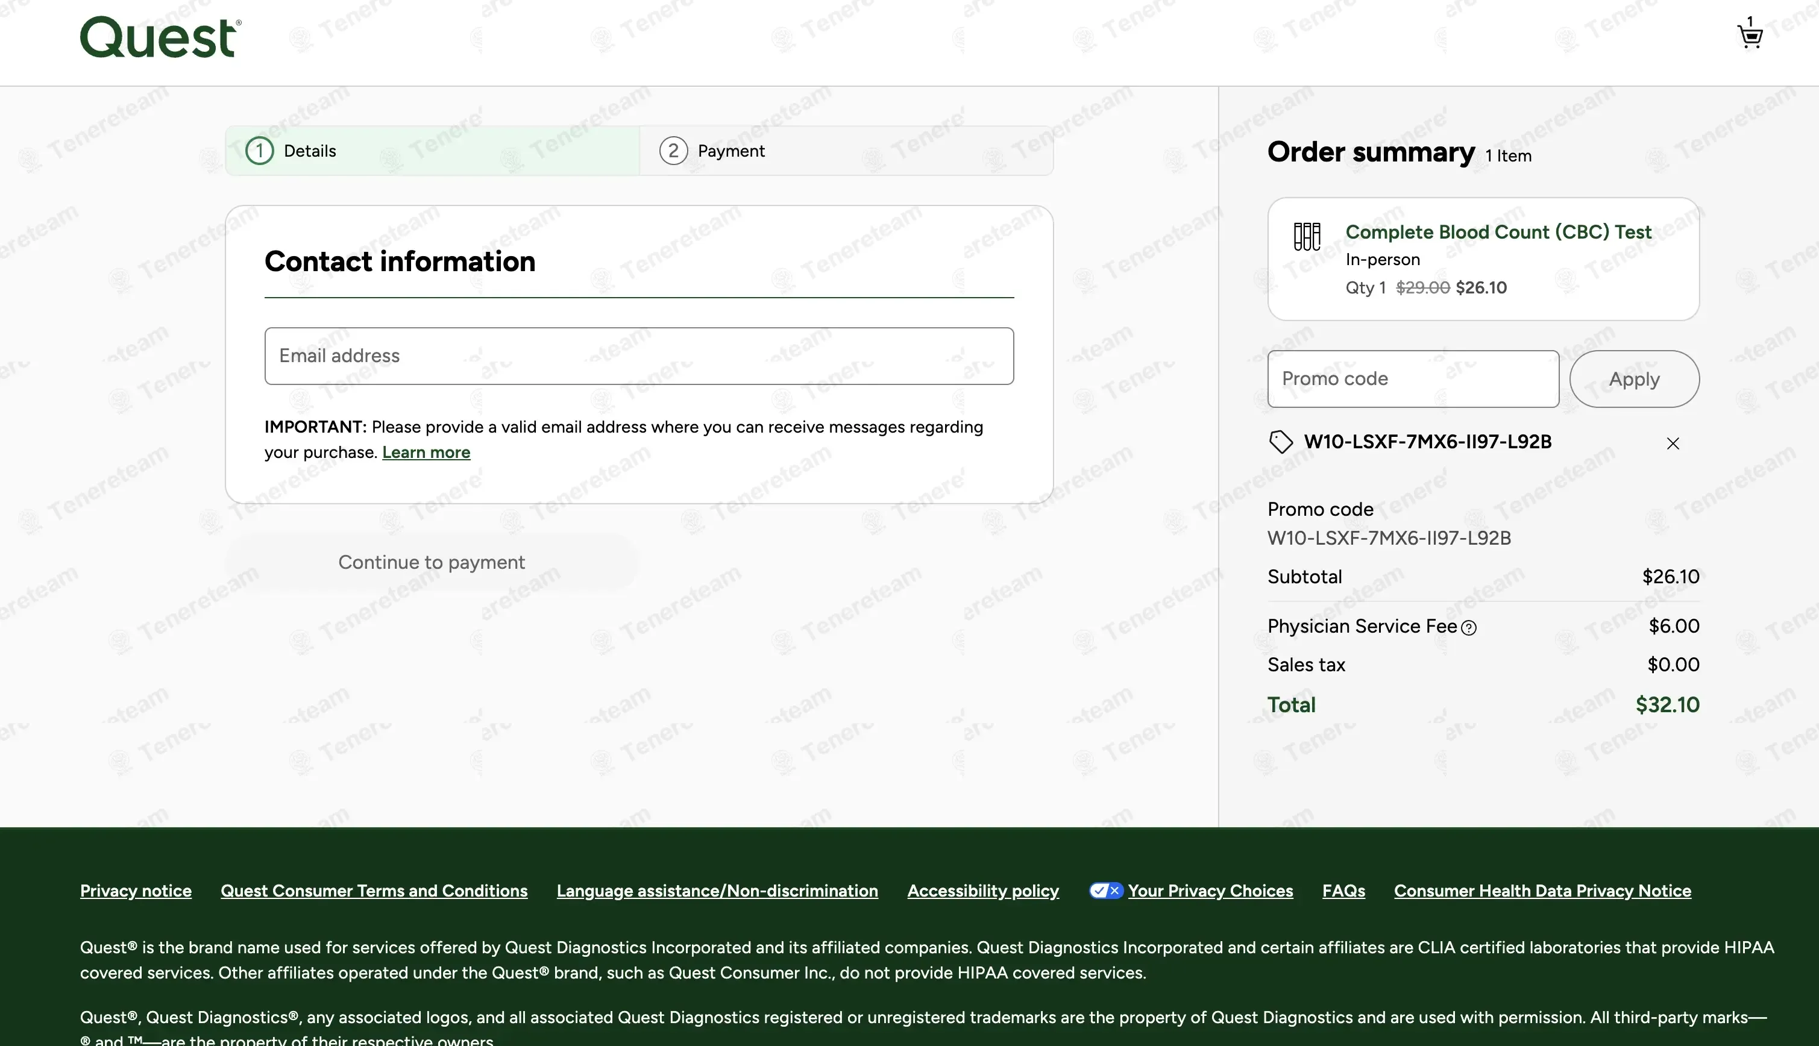
Task: Click the Email address field
Action: 639,356
